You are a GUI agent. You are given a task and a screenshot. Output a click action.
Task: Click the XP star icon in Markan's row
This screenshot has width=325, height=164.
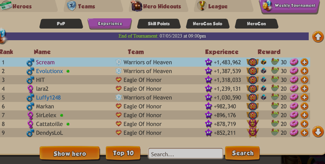point(209,106)
